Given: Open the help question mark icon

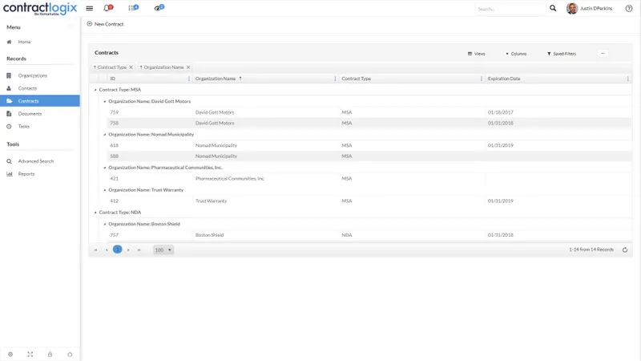Looking at the screenshot, I should (629, 8).
